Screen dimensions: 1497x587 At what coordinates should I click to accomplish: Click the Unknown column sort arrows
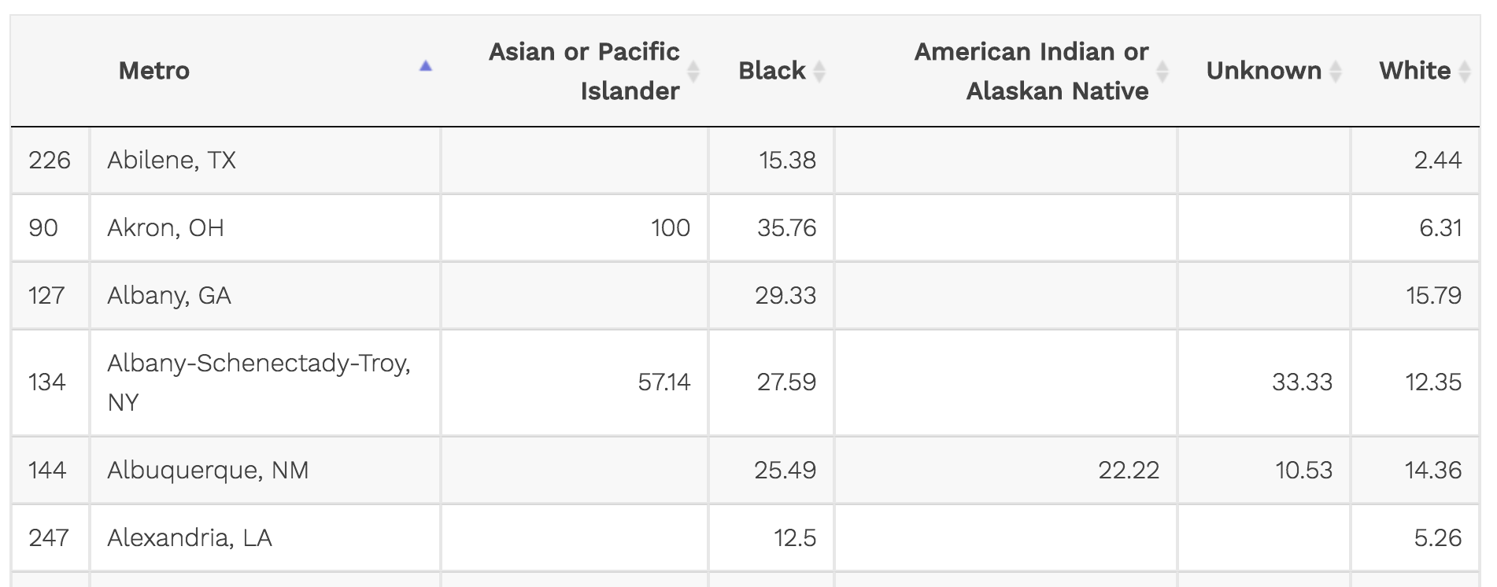coord(1335,72)
